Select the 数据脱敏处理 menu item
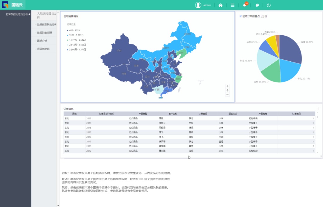Image resolution: width=323 pixels, height=207 pixels. pos(44,33)
